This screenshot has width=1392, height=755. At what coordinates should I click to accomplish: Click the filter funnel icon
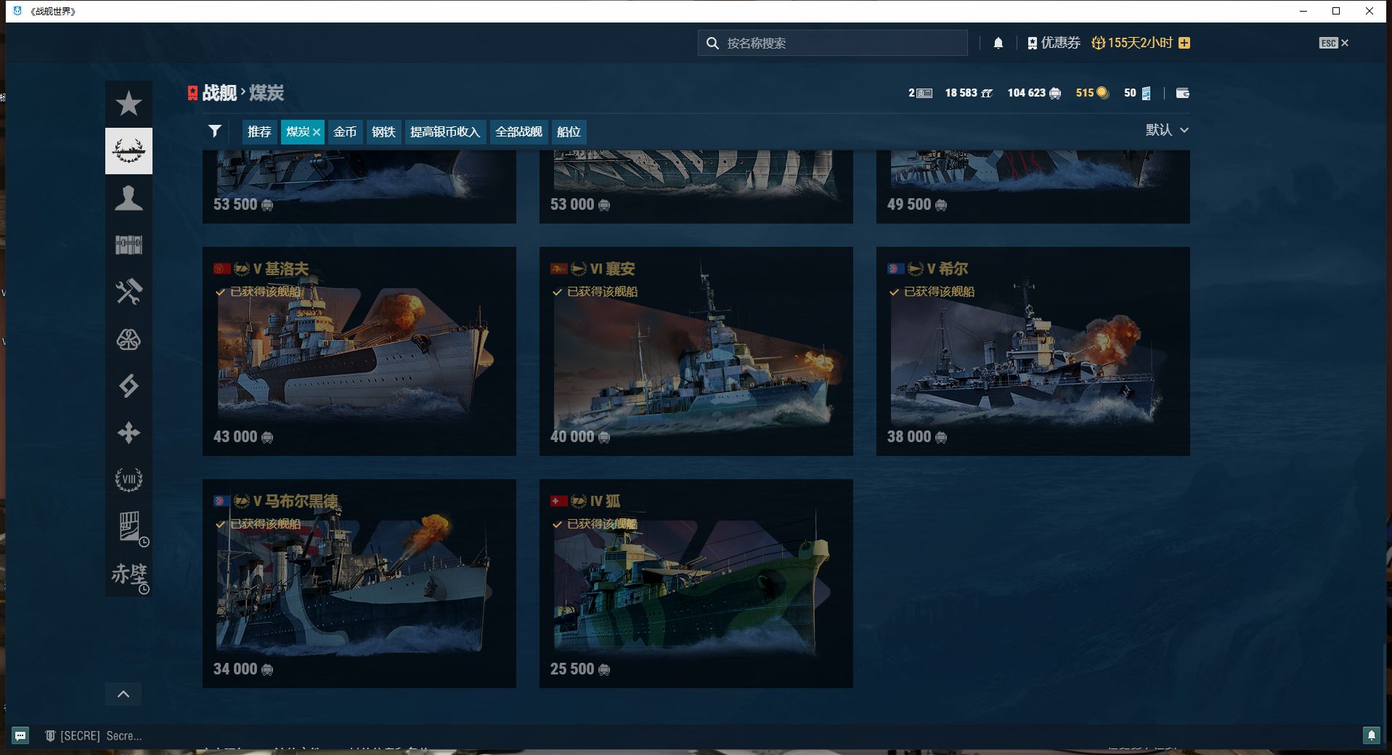coord(215,131)
